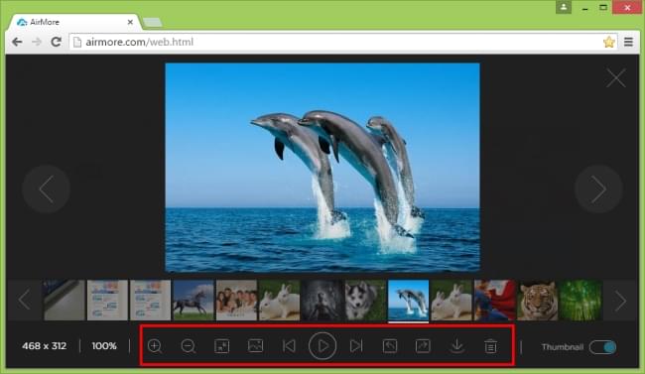645x374 pixels.
Task: Select the tiger thumbnail
Action: point(537,301)
